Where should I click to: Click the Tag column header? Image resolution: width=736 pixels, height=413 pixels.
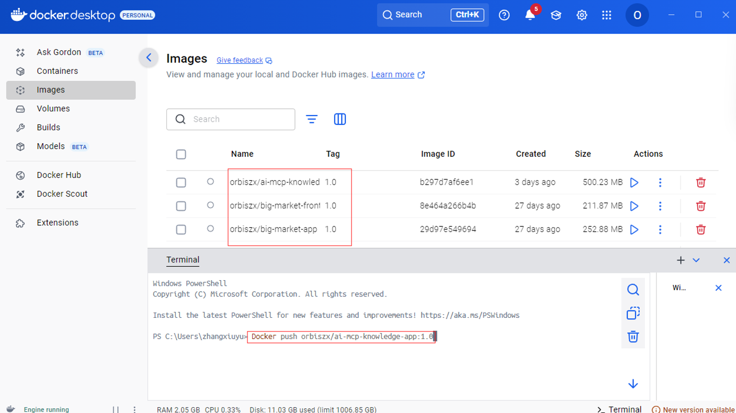(333, 154)
